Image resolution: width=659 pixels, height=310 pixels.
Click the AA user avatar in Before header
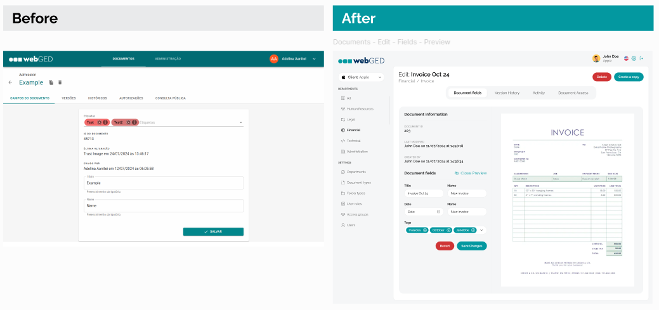tap(274, 59)
